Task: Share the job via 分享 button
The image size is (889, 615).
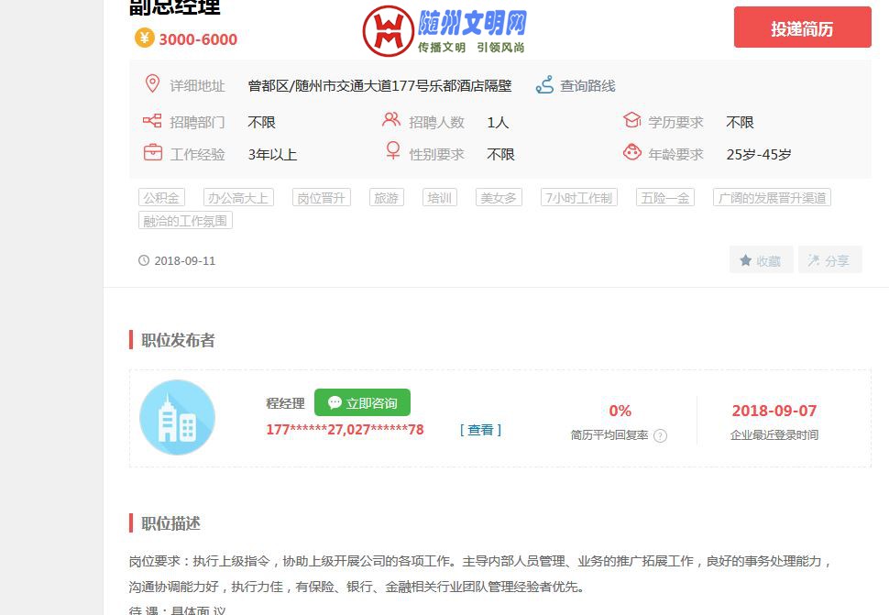Action: 829,260
